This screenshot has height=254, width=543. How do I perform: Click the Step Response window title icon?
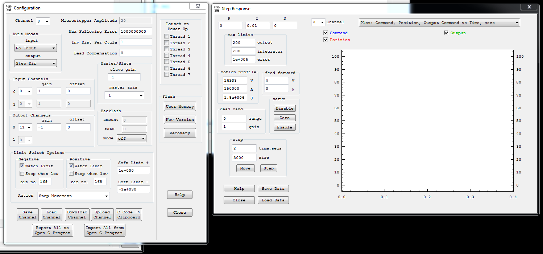pyautogui.click(x=217, y=8)
